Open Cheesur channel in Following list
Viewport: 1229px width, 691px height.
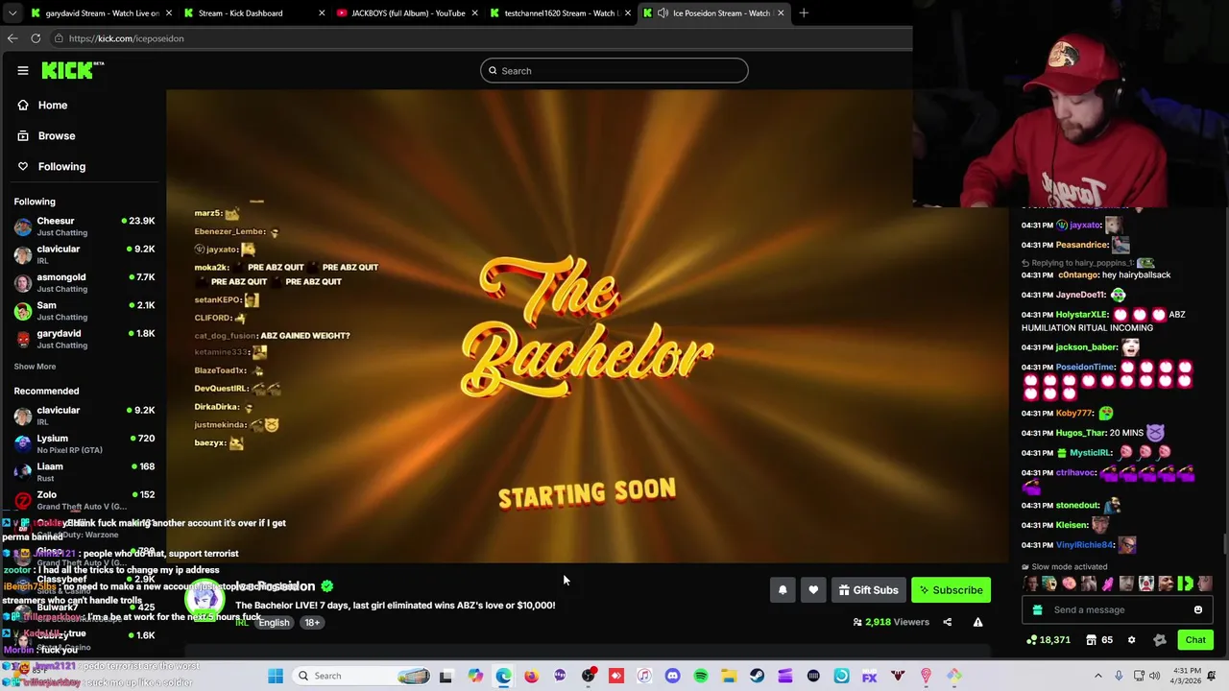point(84,226)
